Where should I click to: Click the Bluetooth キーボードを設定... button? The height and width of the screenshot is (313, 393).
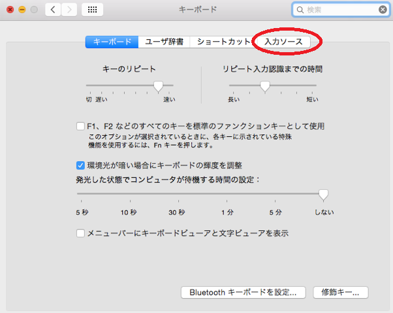(x=243, y=293)
